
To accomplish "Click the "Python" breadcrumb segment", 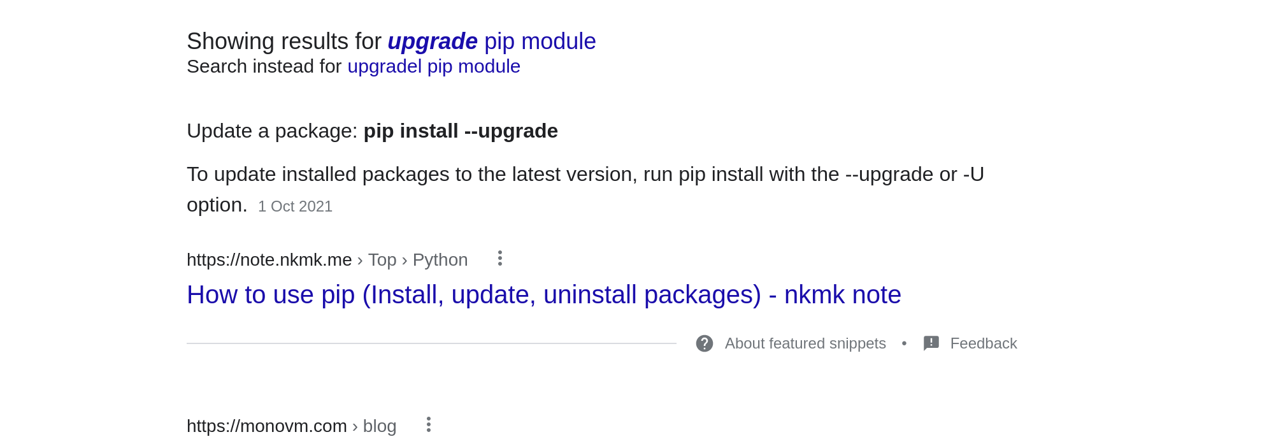I will pos(440,260).
